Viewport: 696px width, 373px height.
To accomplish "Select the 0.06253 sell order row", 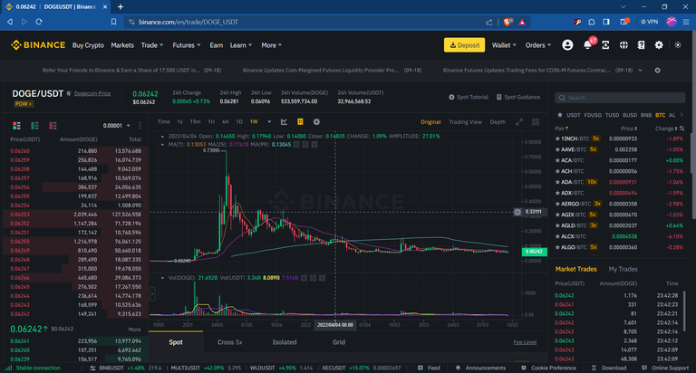I will (76, 215).
